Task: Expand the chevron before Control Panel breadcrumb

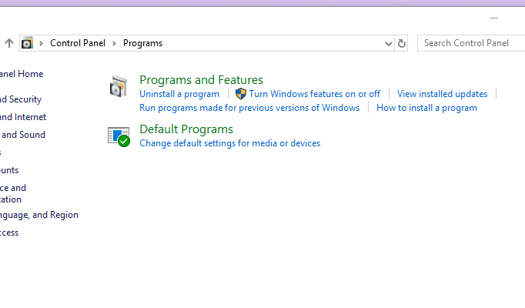Action: pyautogui.click(x=41, y=43)
